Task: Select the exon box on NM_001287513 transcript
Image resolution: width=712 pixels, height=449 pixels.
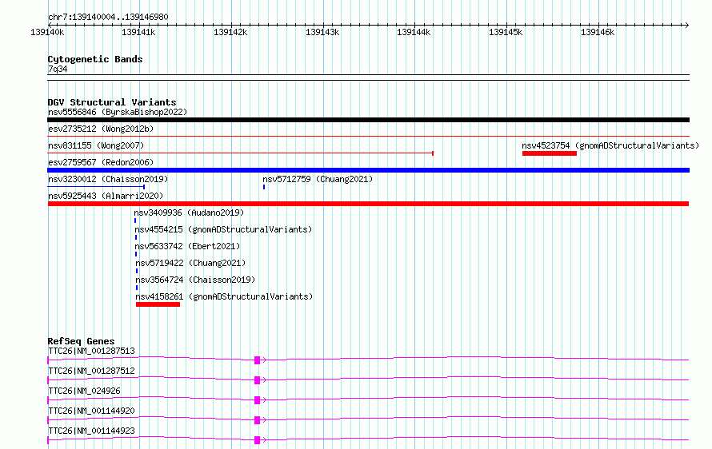Action: (257, 360)
